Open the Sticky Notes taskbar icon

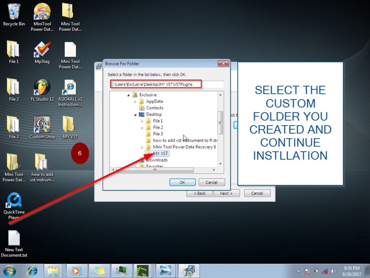99,271
